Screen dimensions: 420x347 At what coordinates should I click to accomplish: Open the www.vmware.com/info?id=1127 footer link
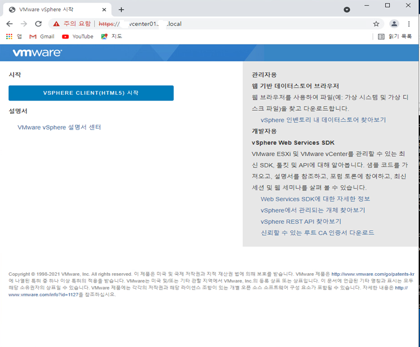coord(44,295)
